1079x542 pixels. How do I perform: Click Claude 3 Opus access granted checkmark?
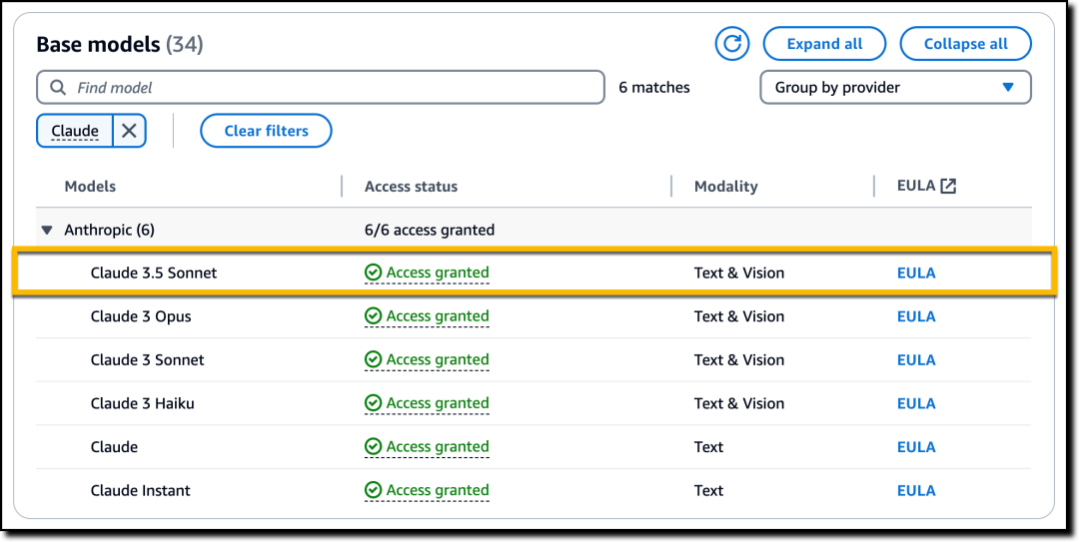[x=373, y=316]
